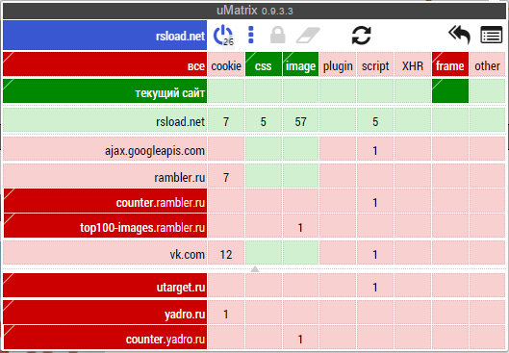
Task: Click the 'текущий сайт' row label
Action: coord(105,90)
